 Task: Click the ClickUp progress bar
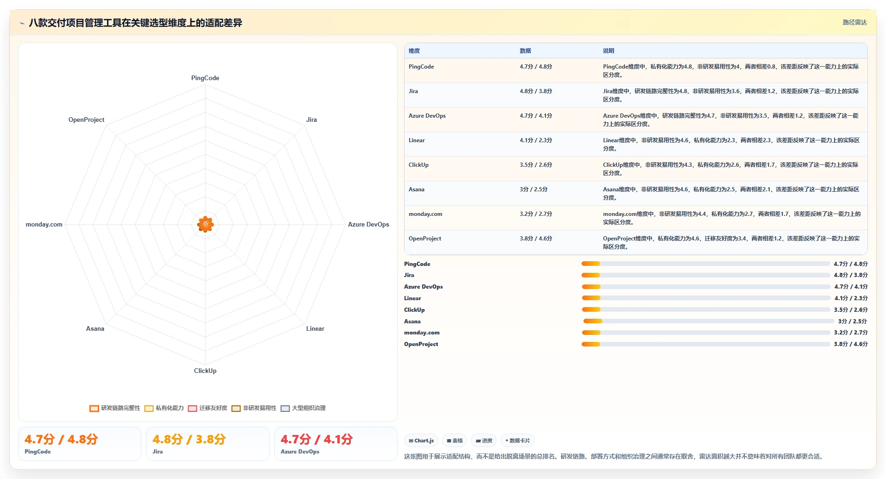[706, 309]
